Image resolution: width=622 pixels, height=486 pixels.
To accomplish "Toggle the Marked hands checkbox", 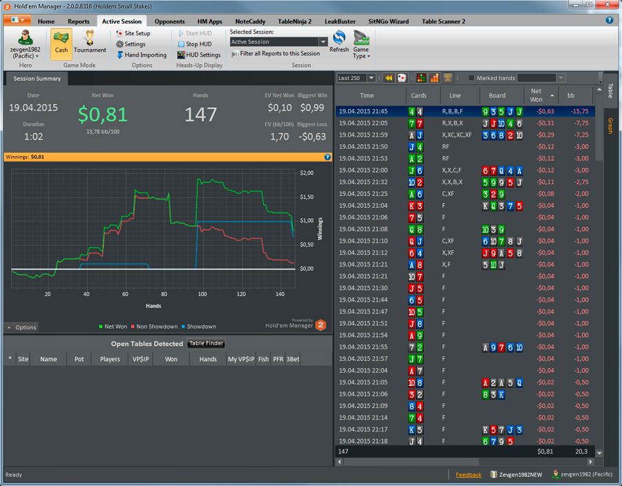I will [x=471, y=78].
